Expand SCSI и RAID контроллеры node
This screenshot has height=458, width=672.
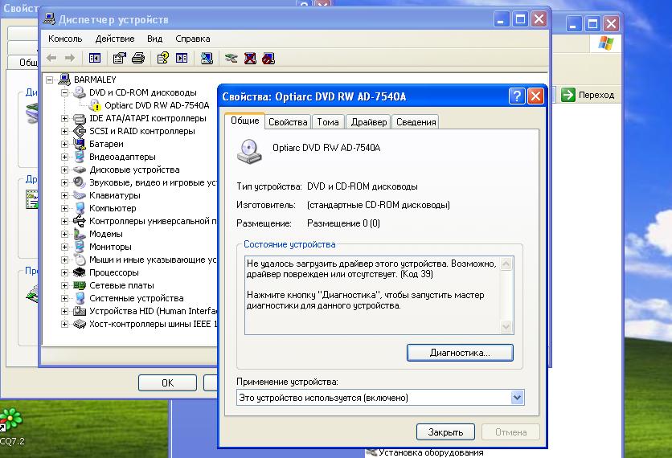pyautogui.click(x=64, y=131)
